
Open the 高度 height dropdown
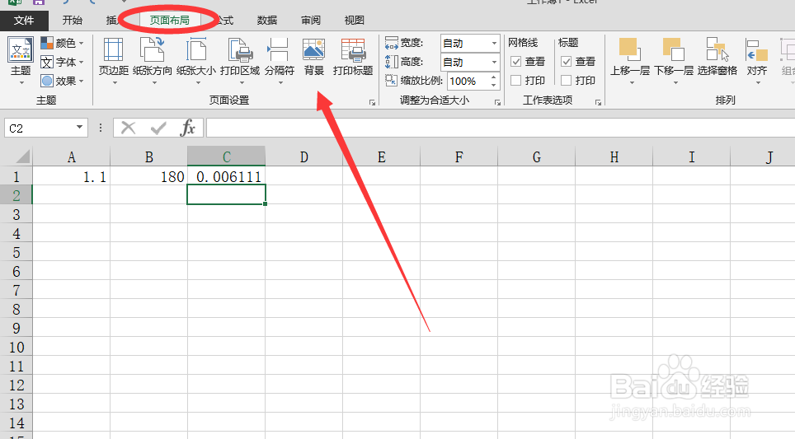point(494,62)
